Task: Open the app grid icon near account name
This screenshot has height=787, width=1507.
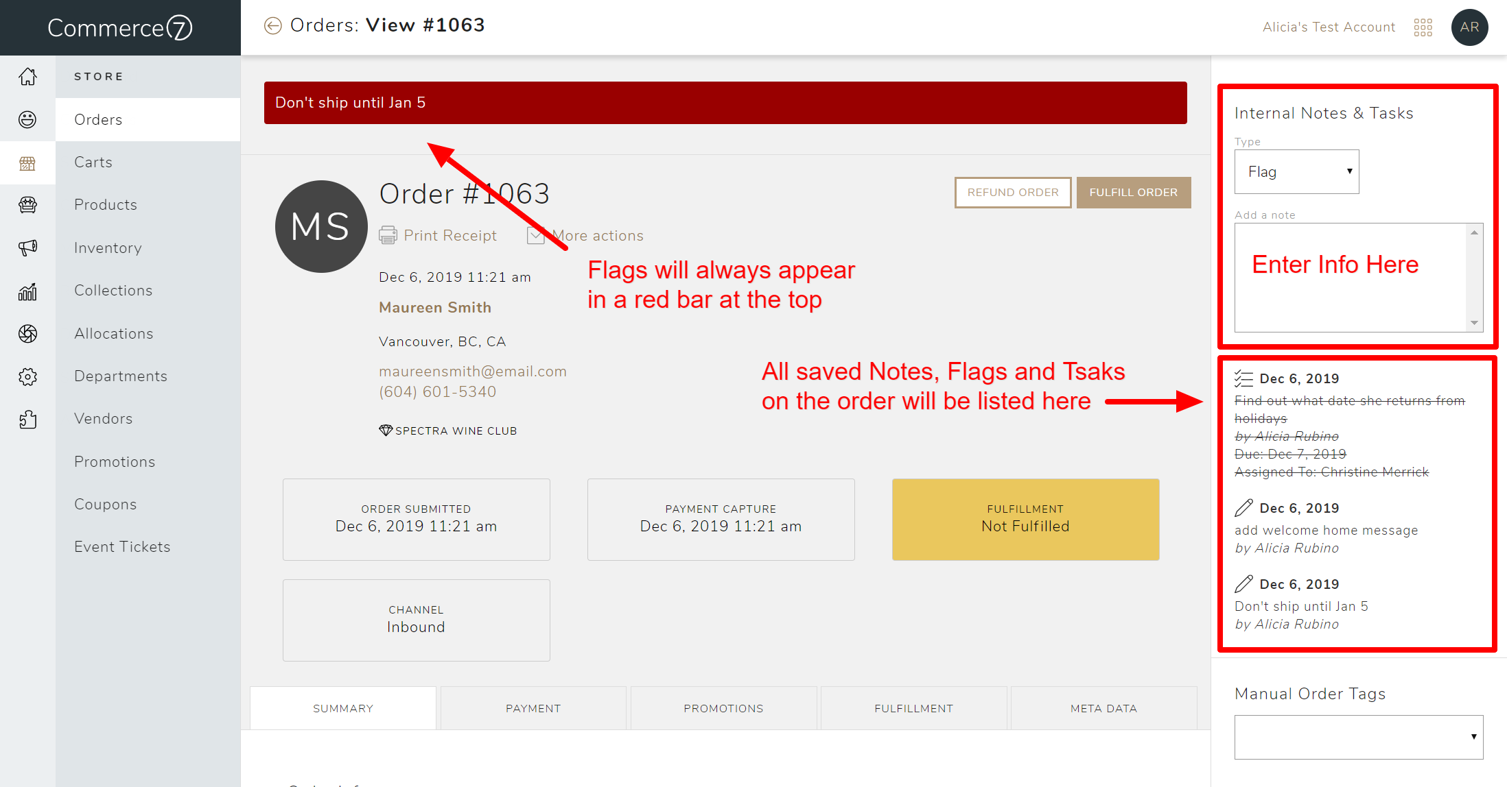Action: point(1423,27)
